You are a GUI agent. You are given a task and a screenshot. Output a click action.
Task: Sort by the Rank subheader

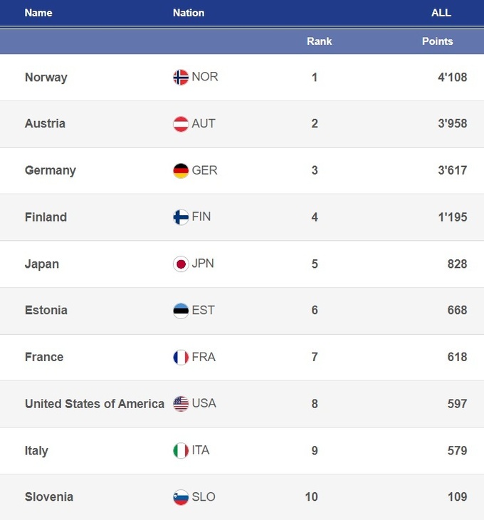coord(320,41)
